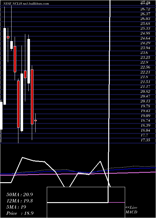The height and width of the screenshot is (218, 156).
Task: Click the 22.21 price axis label
Action: coord(145,72)
